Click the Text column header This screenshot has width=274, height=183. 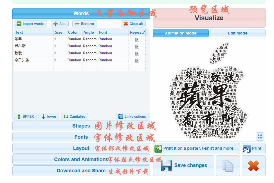tap(33, 33)
